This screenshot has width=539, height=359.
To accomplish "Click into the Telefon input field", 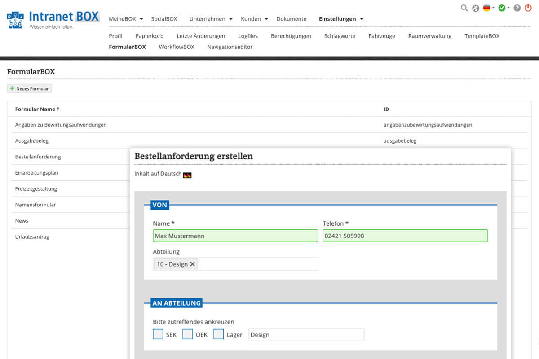I will click(405, 236).
